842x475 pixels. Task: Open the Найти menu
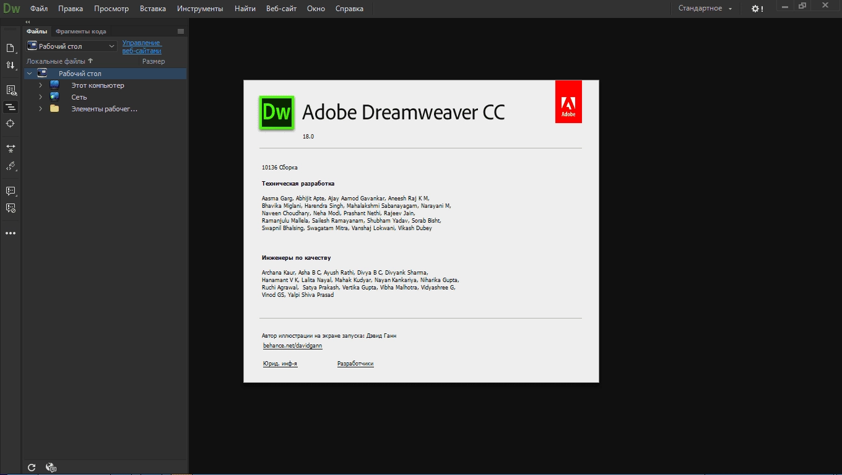click(245, 9)
